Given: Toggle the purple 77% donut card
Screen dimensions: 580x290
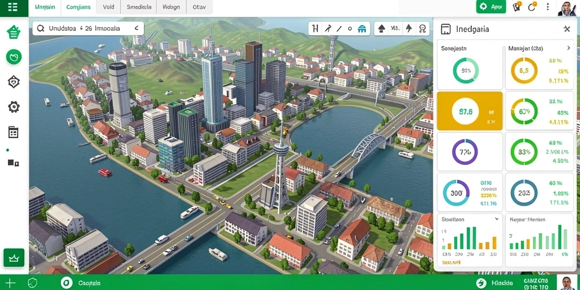Looking at the screenshot, I should tap(470, 152).
